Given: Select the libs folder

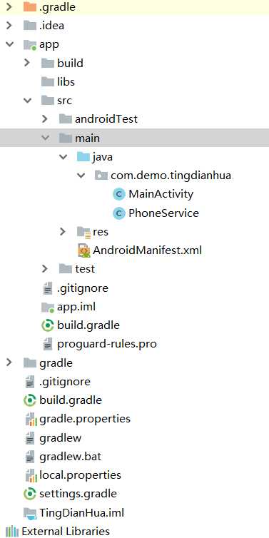Looking at the screenshot, I should [x=58, y=81].
